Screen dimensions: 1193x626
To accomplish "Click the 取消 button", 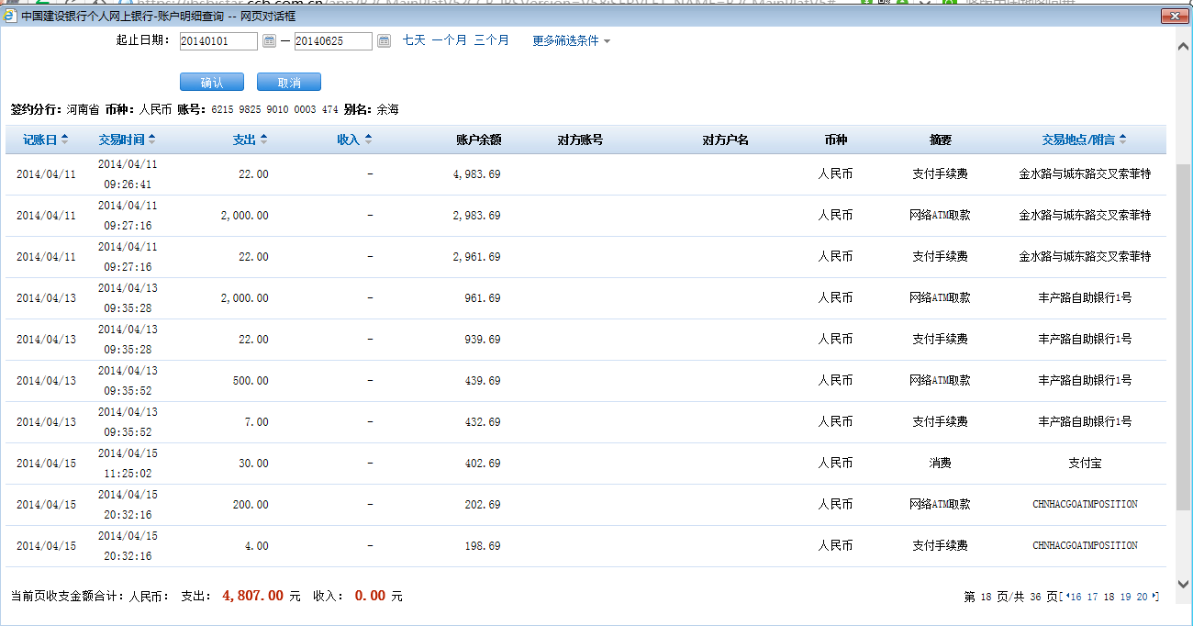I will 289,83.
